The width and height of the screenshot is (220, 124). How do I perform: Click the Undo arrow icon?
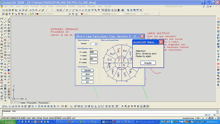(47, 10)
